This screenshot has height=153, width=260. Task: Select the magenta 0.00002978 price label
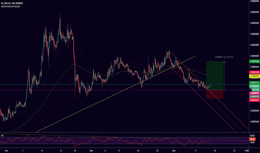[x=254, y=93]
